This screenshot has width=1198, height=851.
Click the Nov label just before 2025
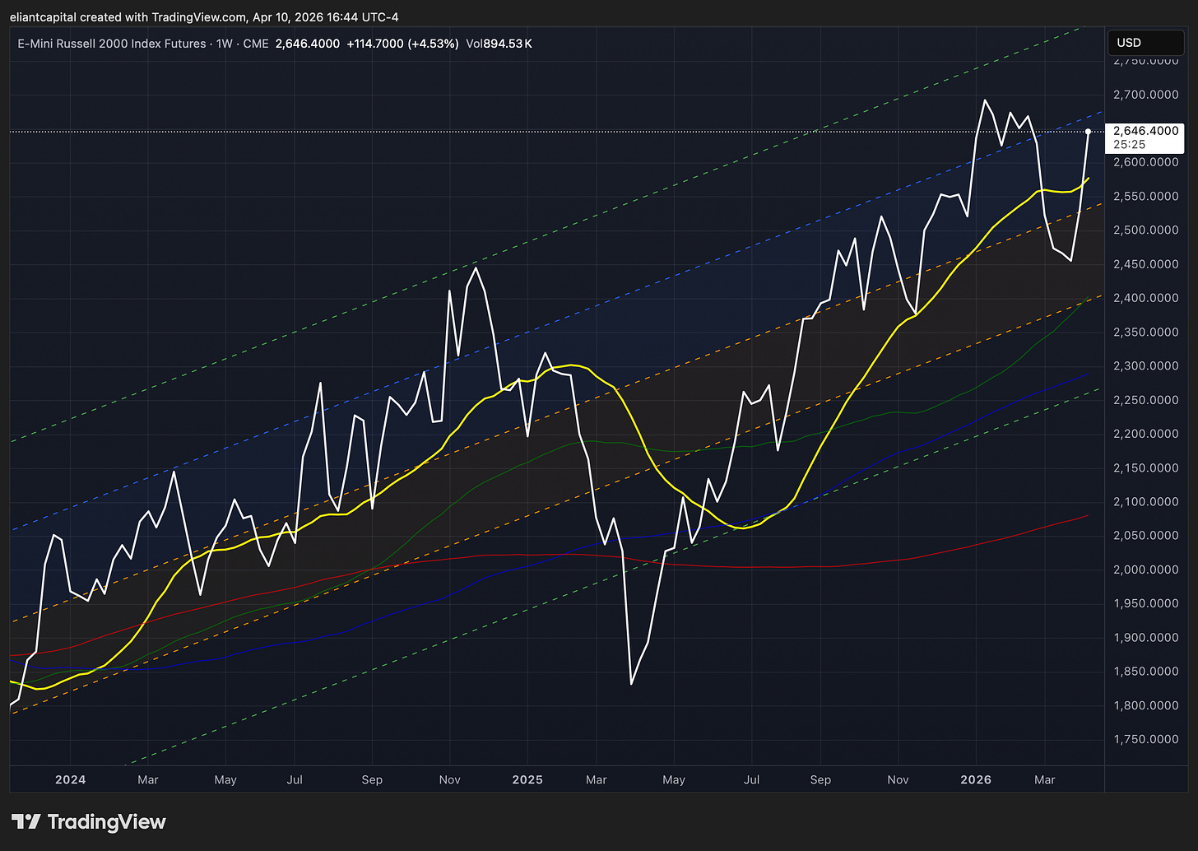(x=450, y=779)
